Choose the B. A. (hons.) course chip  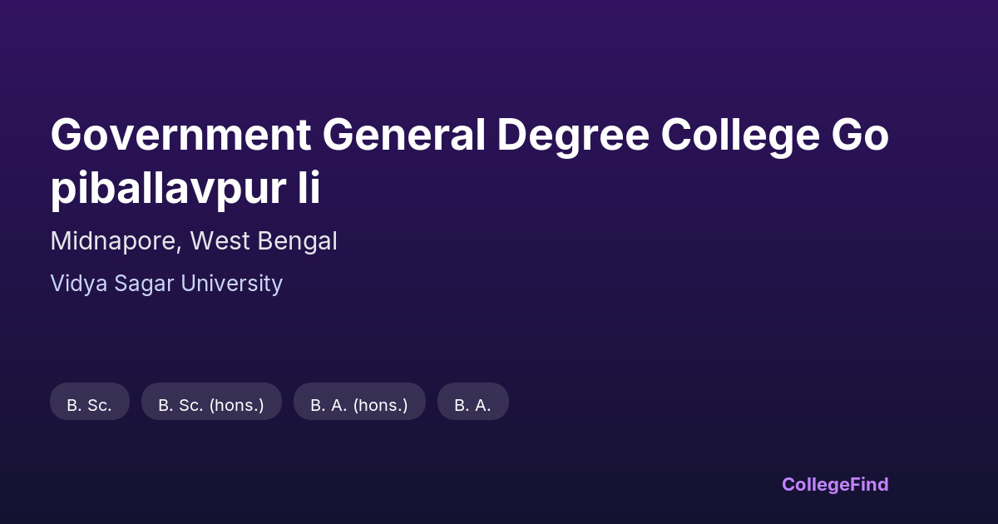[x=359, y=405]
